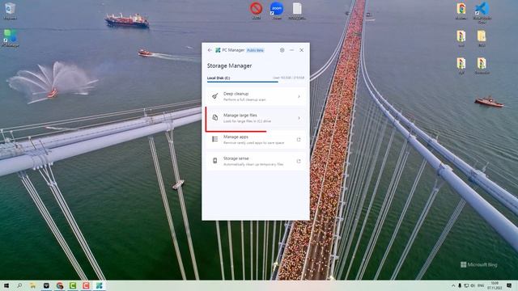Select the Deep cleanup title text
Viewport: 518px width, 291px height.
tap(236, 94)
